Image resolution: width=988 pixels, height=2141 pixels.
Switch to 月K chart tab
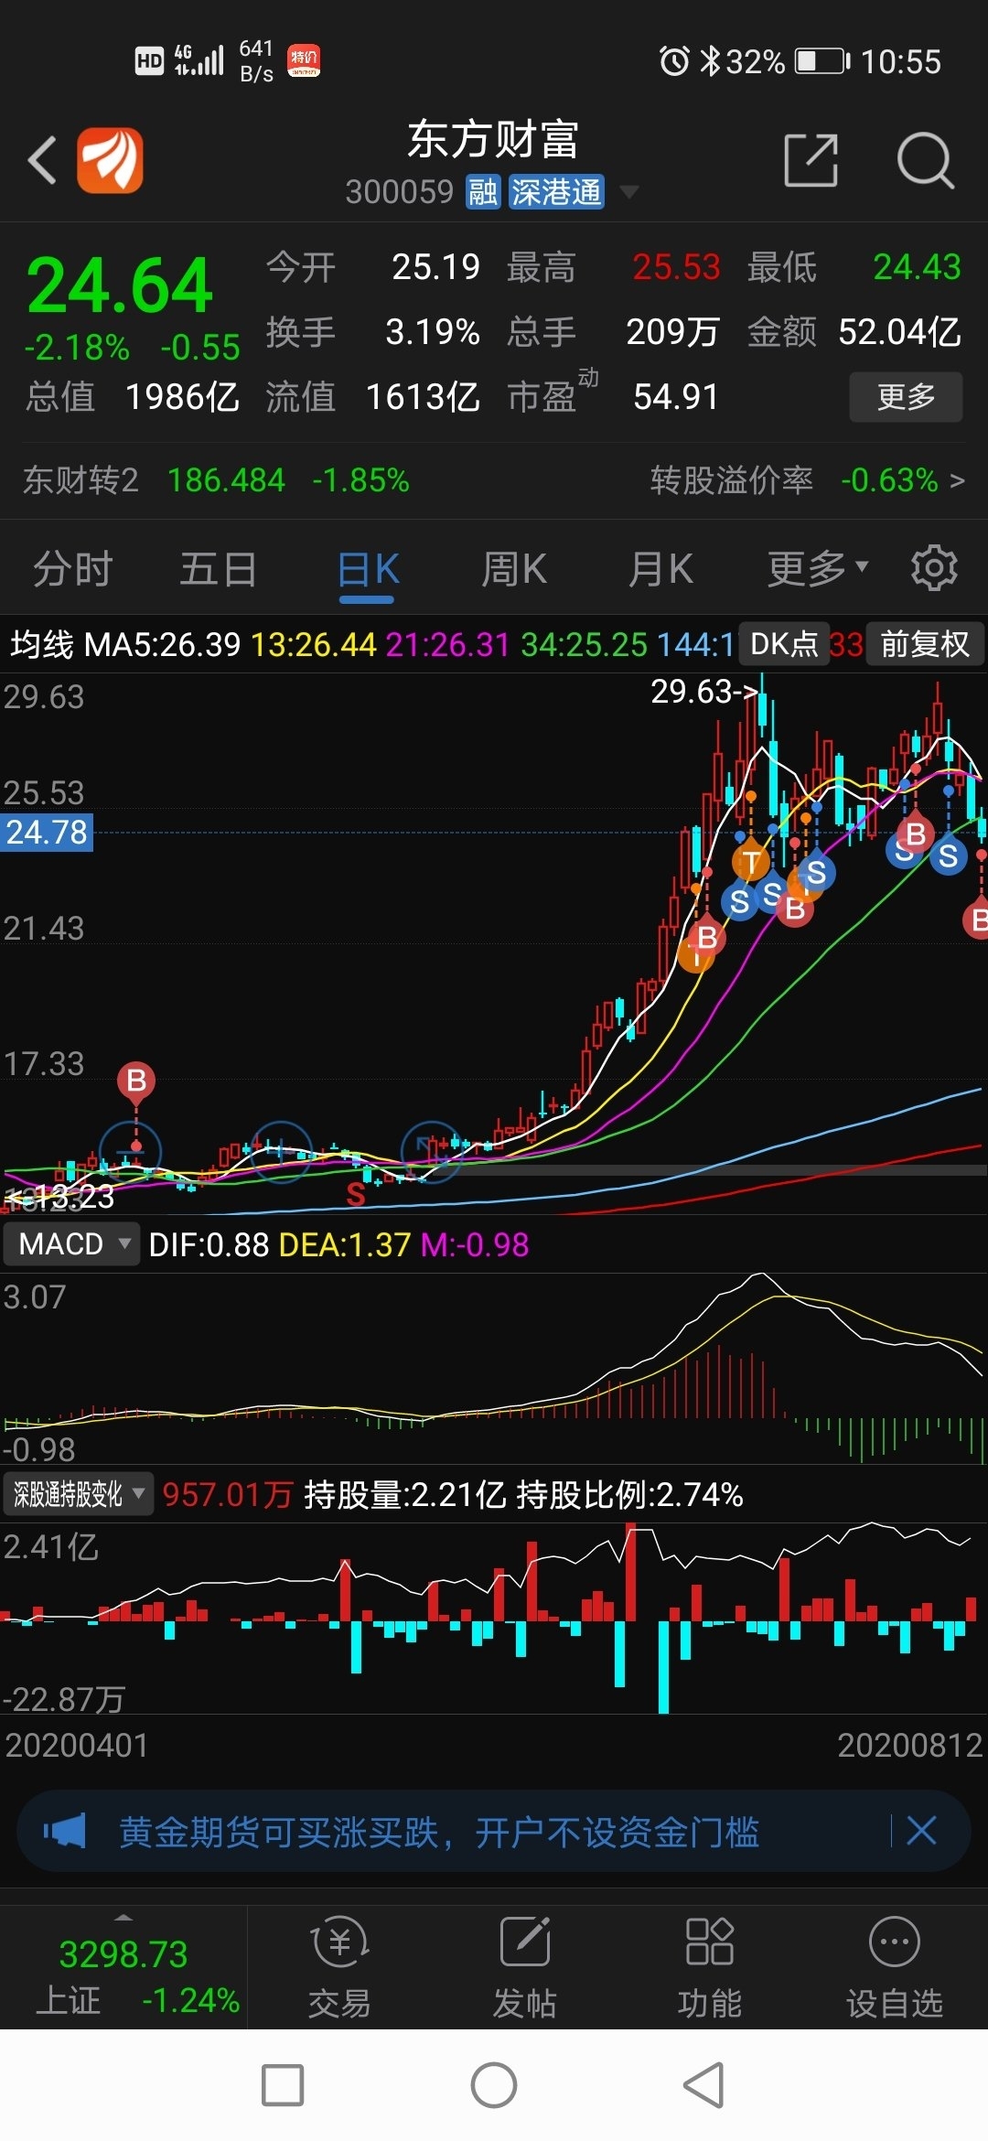point(660,568)
